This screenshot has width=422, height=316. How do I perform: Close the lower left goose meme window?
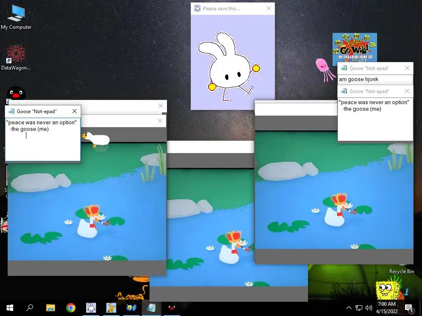tap(160, 121)
